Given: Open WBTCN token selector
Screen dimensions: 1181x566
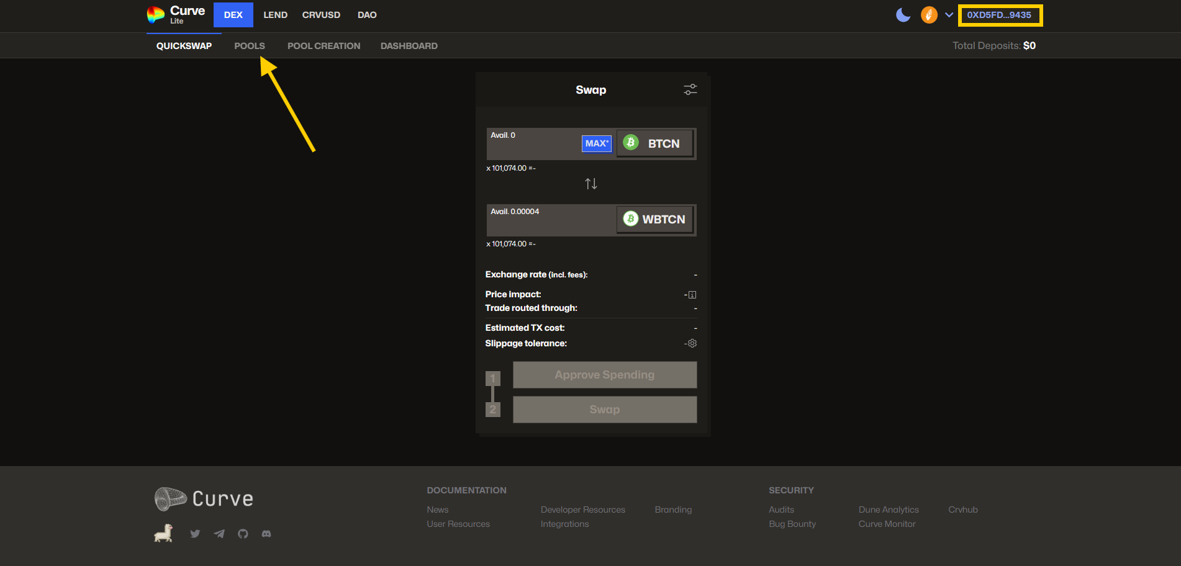Looking at the screenshot, I should (x=655, y=219).
